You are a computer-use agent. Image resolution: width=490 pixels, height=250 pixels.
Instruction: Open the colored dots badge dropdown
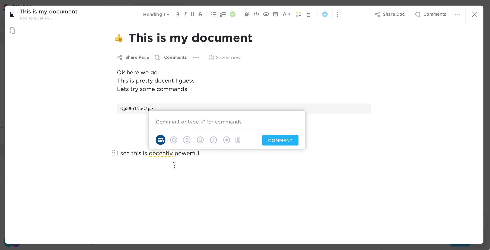coord(298,14)
